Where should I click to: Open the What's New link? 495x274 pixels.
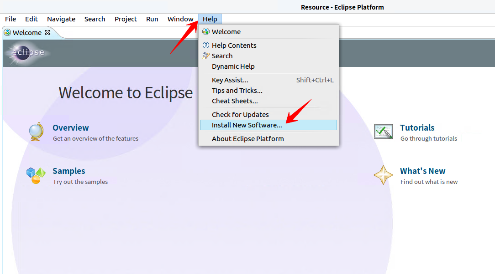[x=423, y=171]
